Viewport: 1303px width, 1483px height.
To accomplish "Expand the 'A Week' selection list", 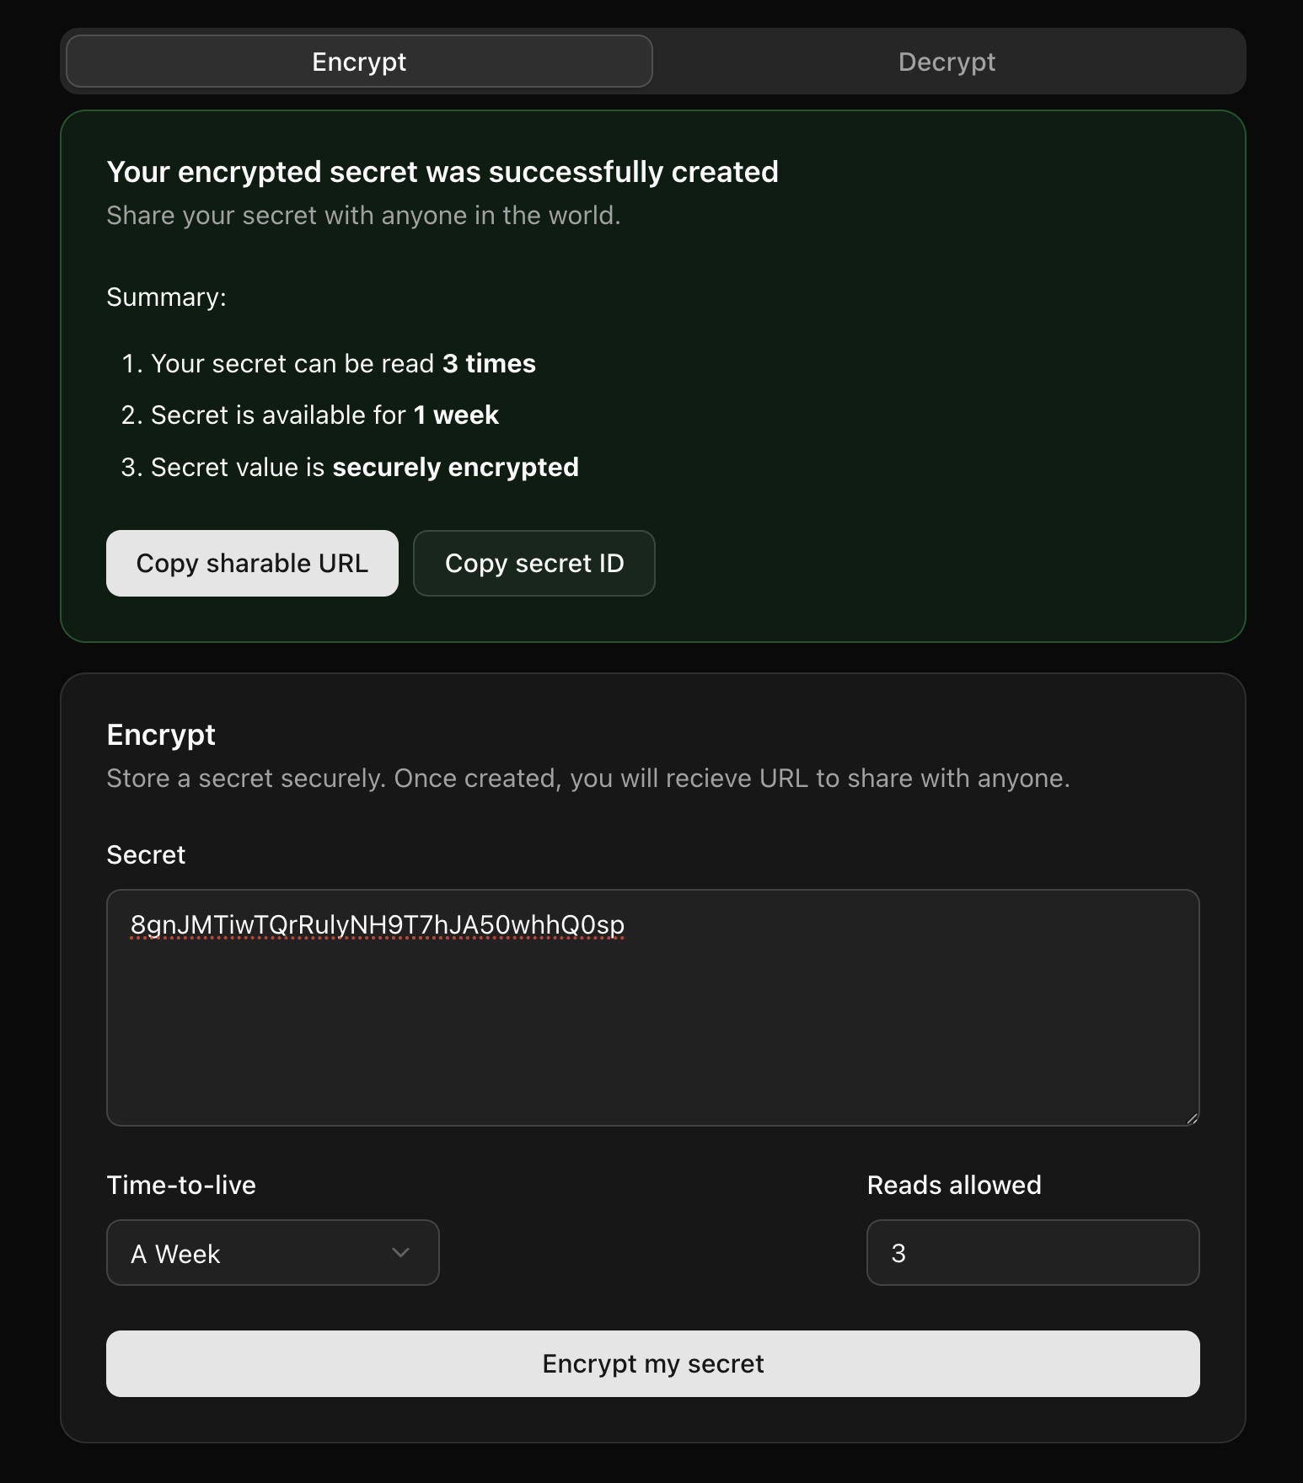I will click(x=271, y=1253).
